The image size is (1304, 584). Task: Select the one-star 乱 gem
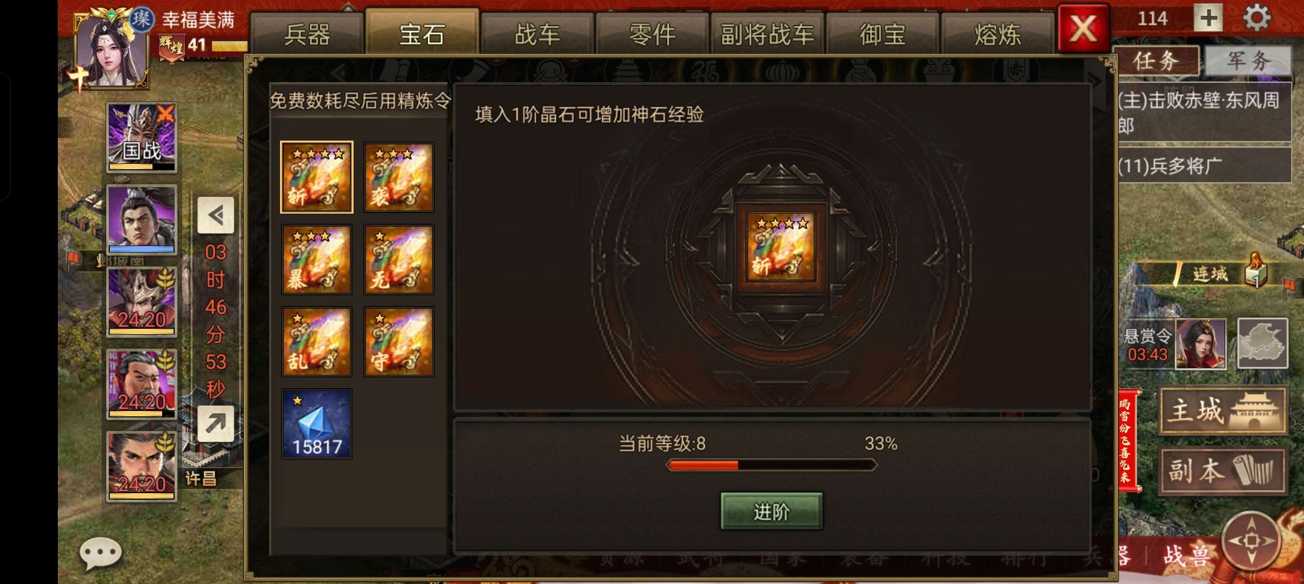coord(317,342)
